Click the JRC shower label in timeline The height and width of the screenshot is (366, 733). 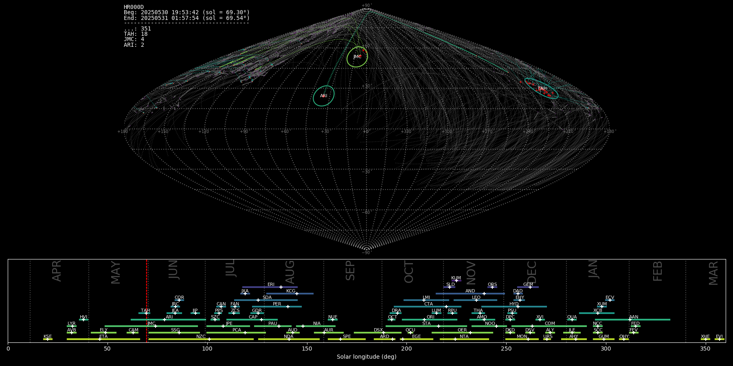click(x=175, y=304)
